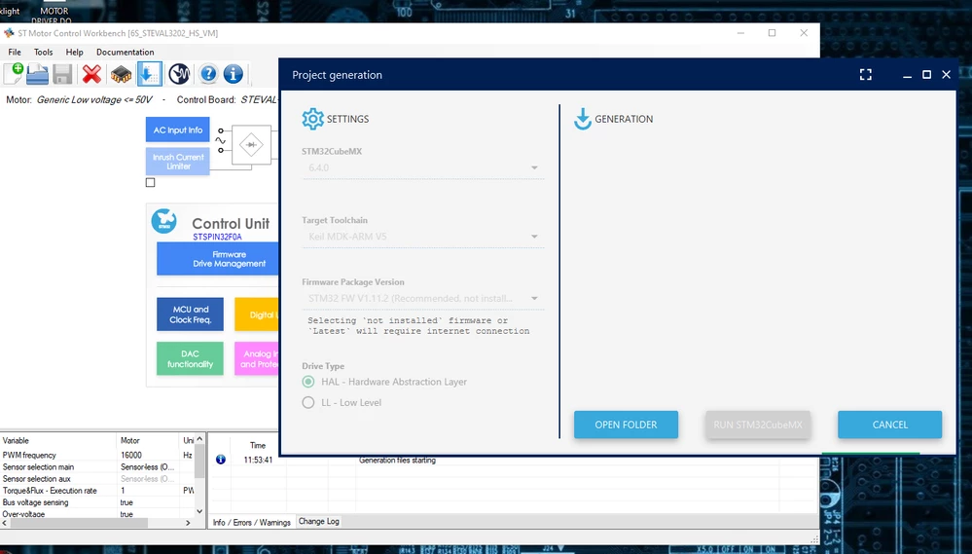Select the Sensor selection aux row
Image resolution: width=972 pixels, height=554 pixels.
[97, 478]
